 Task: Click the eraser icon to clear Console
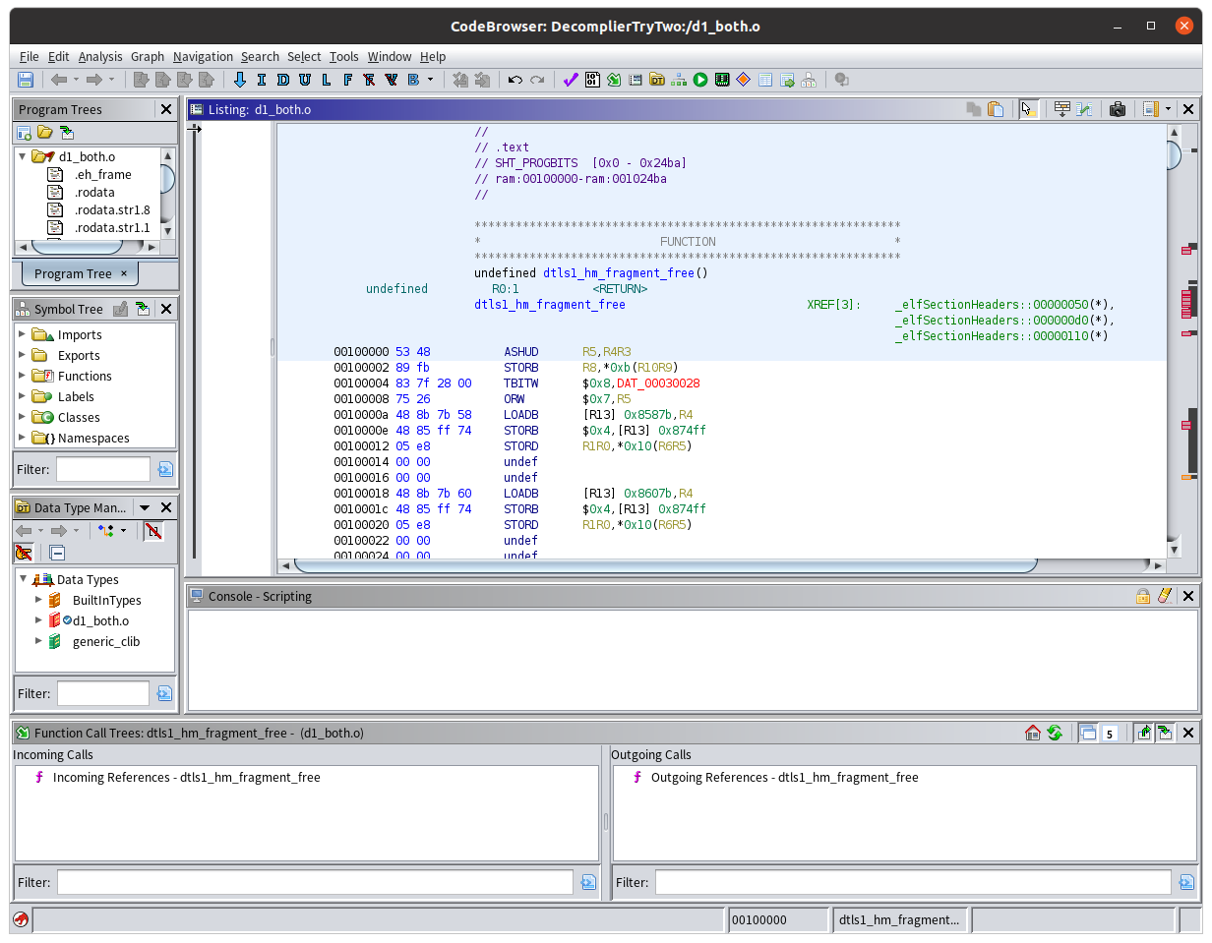1165,596
